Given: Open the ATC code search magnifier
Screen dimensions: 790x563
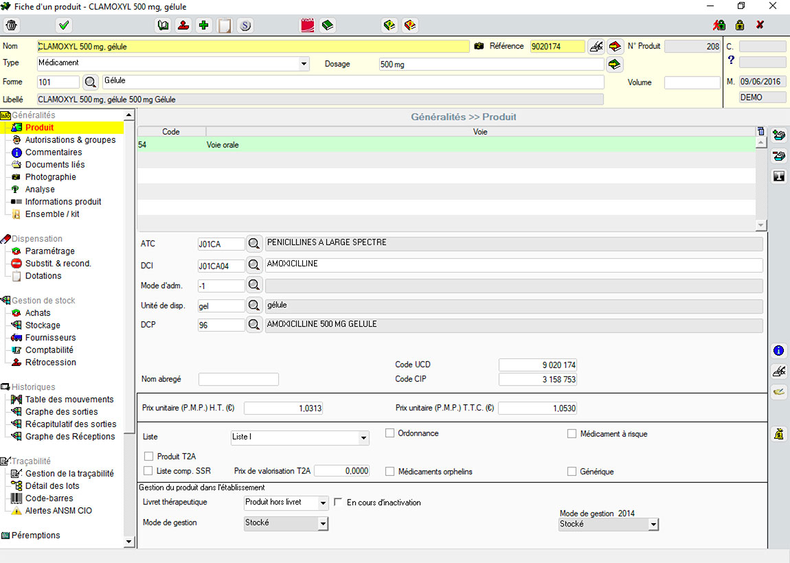Looking at the screenshot, I should point(254,244).
